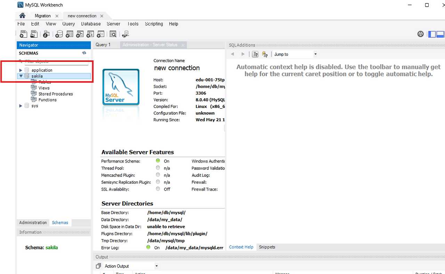
Task: Select the Views node under sakila
Action: point(44,88)
